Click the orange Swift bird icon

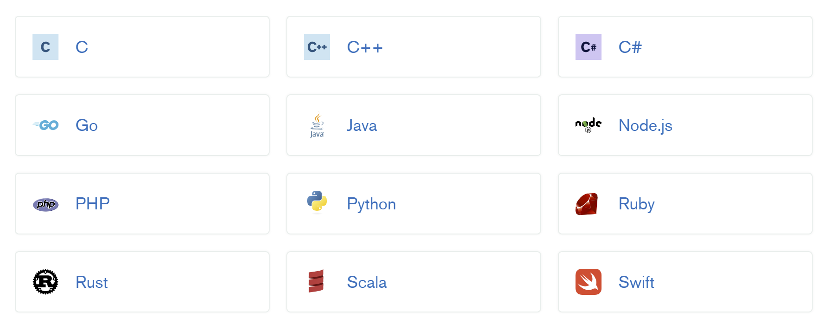(x=588, y=282)
